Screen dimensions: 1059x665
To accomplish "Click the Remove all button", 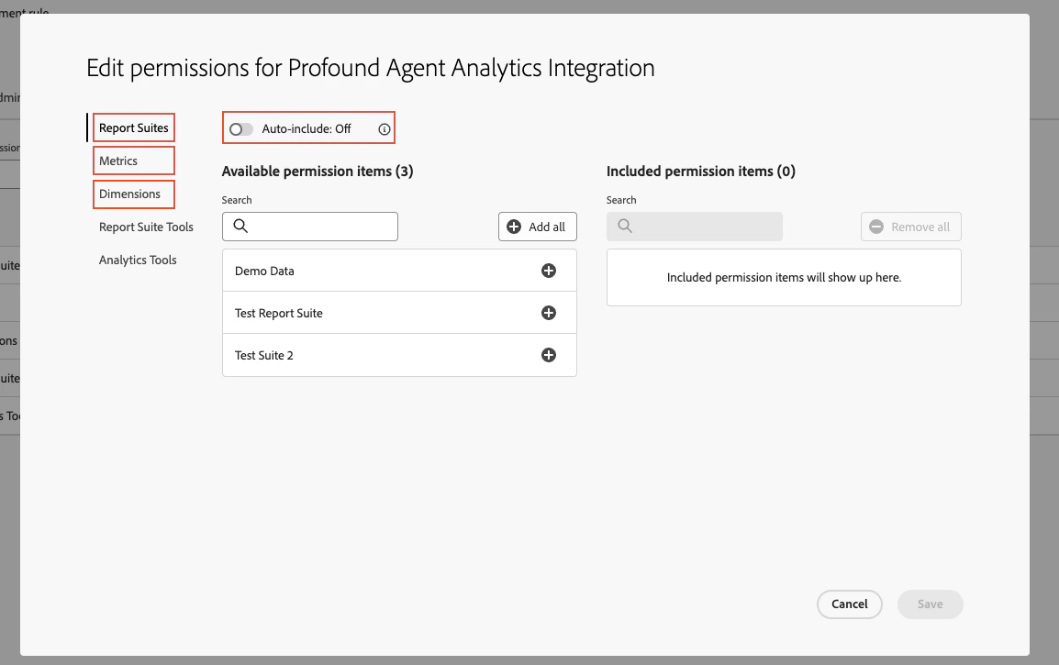I will [x=910, y=227].
